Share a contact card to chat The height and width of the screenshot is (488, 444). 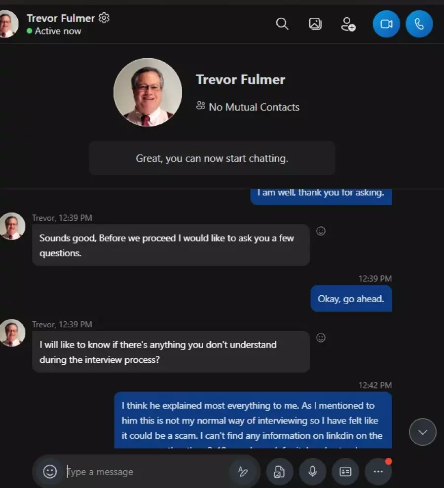[345, 472]
